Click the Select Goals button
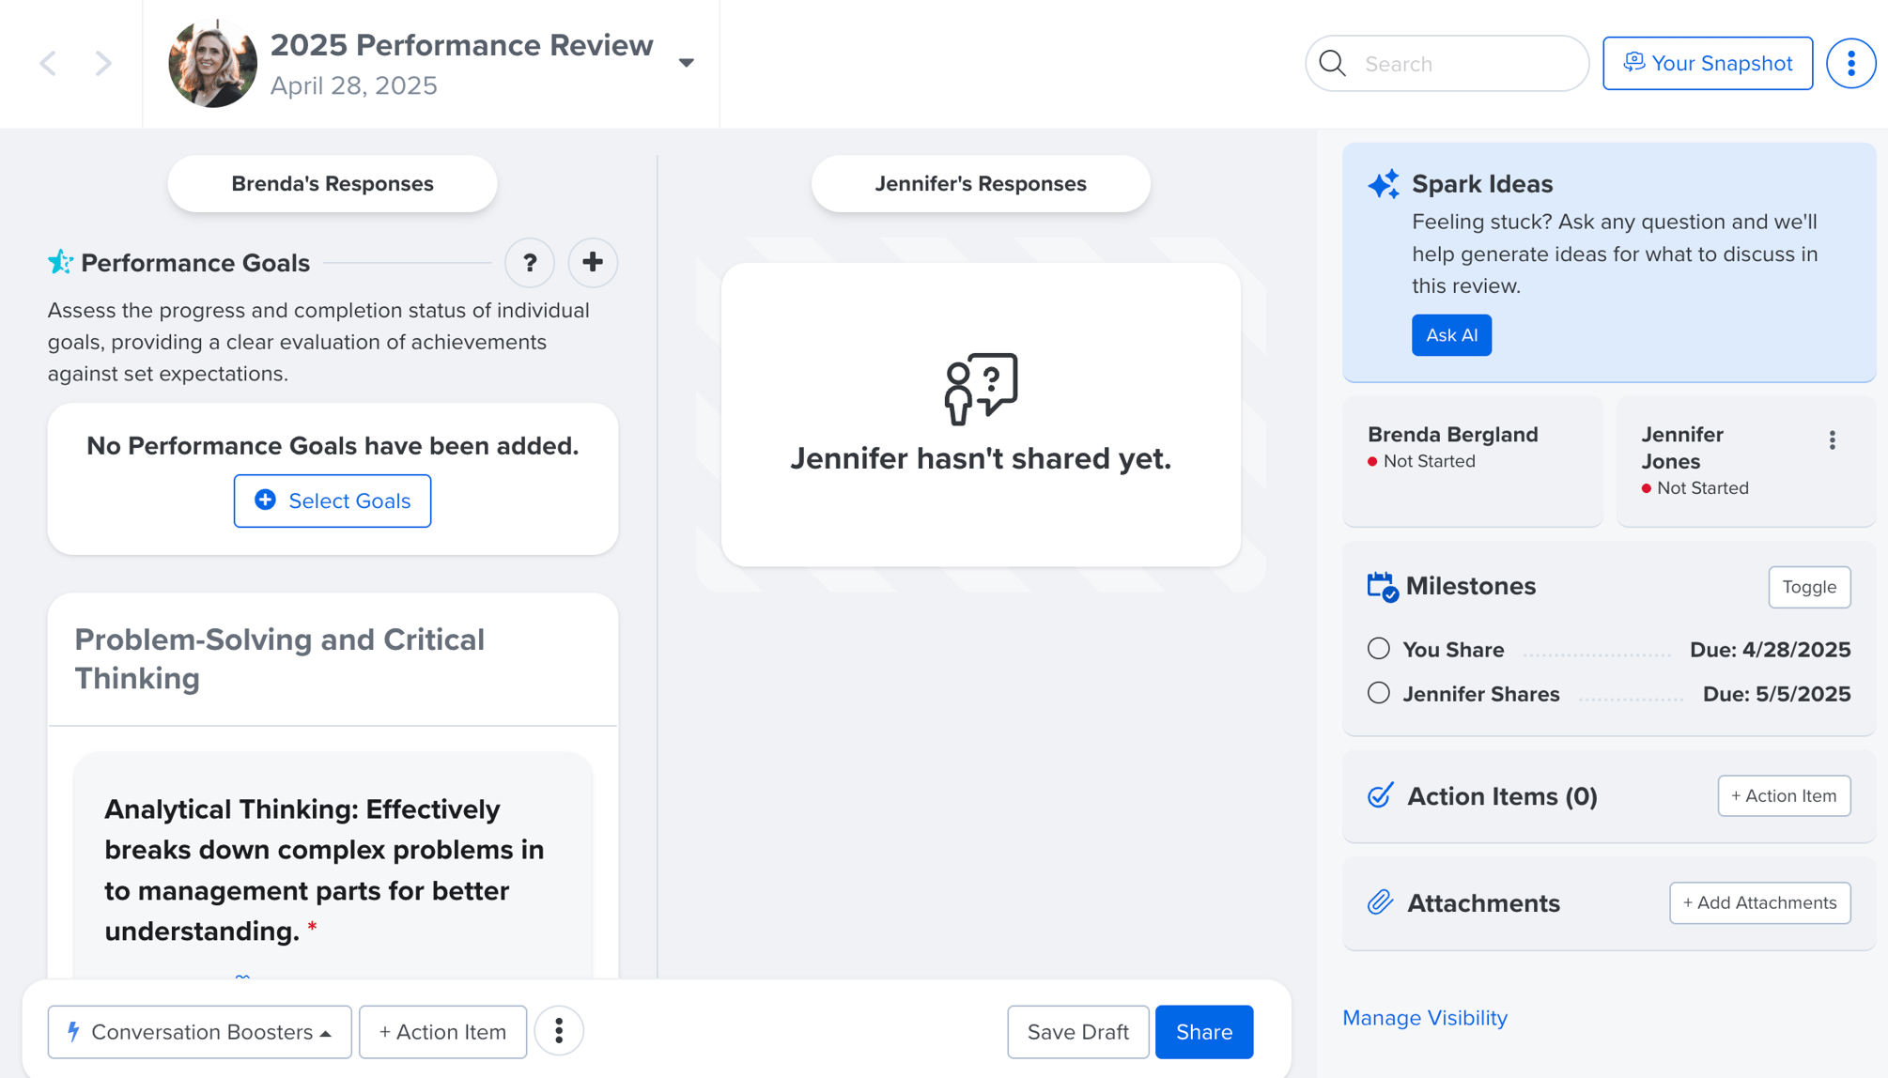 (x=332, y=500)
